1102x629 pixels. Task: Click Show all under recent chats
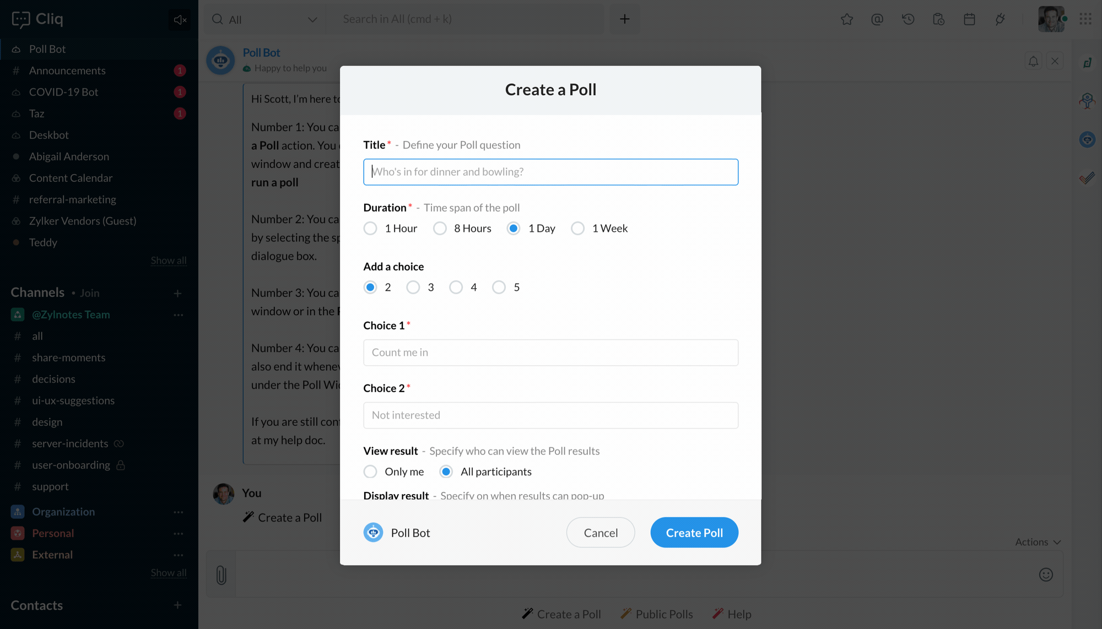pyautogui.click(x=169, y=261)
